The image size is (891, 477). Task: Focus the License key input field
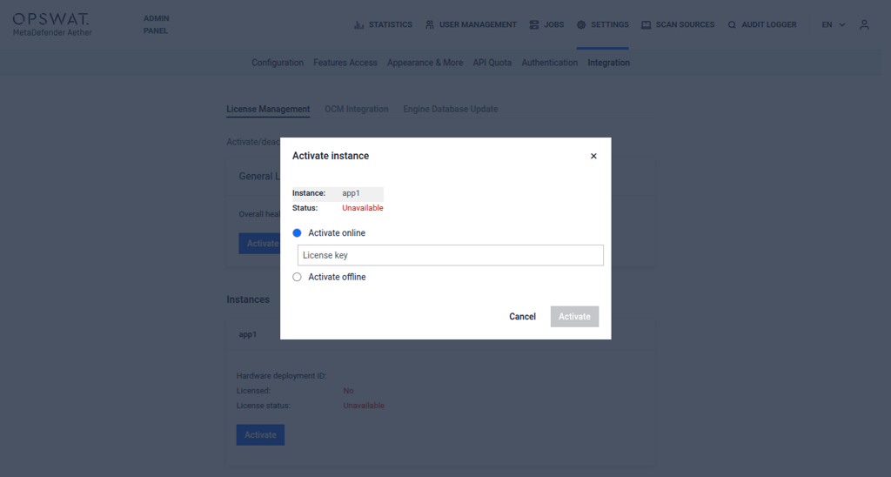450,255
